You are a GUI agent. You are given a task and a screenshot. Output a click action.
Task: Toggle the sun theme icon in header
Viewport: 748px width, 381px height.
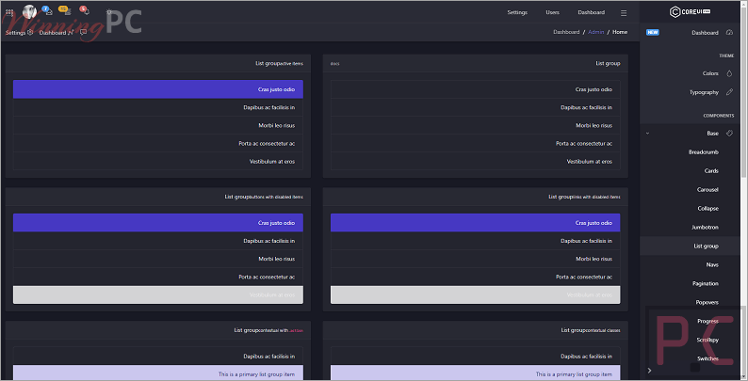coord(109,12)
